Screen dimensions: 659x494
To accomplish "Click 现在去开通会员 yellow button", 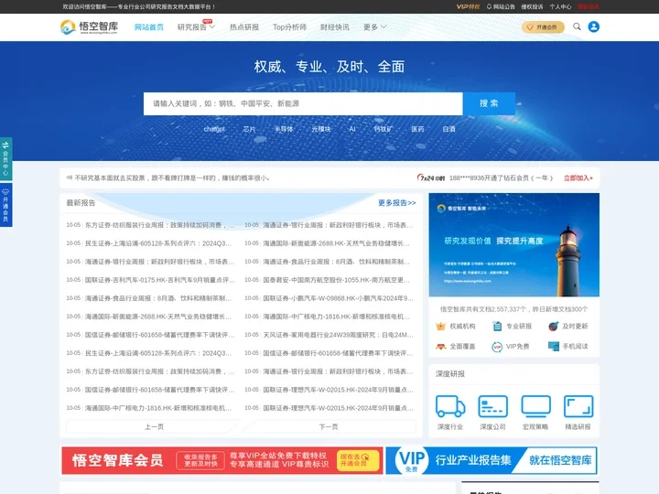I will 357,460.
